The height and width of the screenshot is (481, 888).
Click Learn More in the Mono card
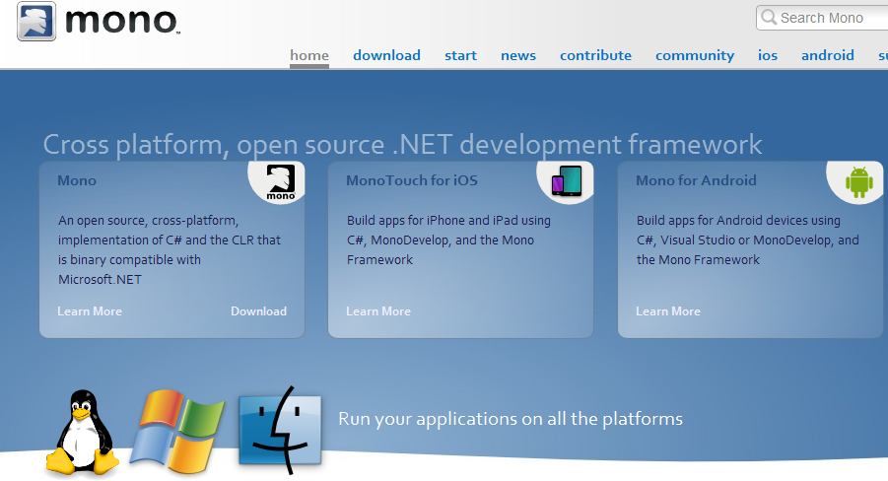click(90, 311)
